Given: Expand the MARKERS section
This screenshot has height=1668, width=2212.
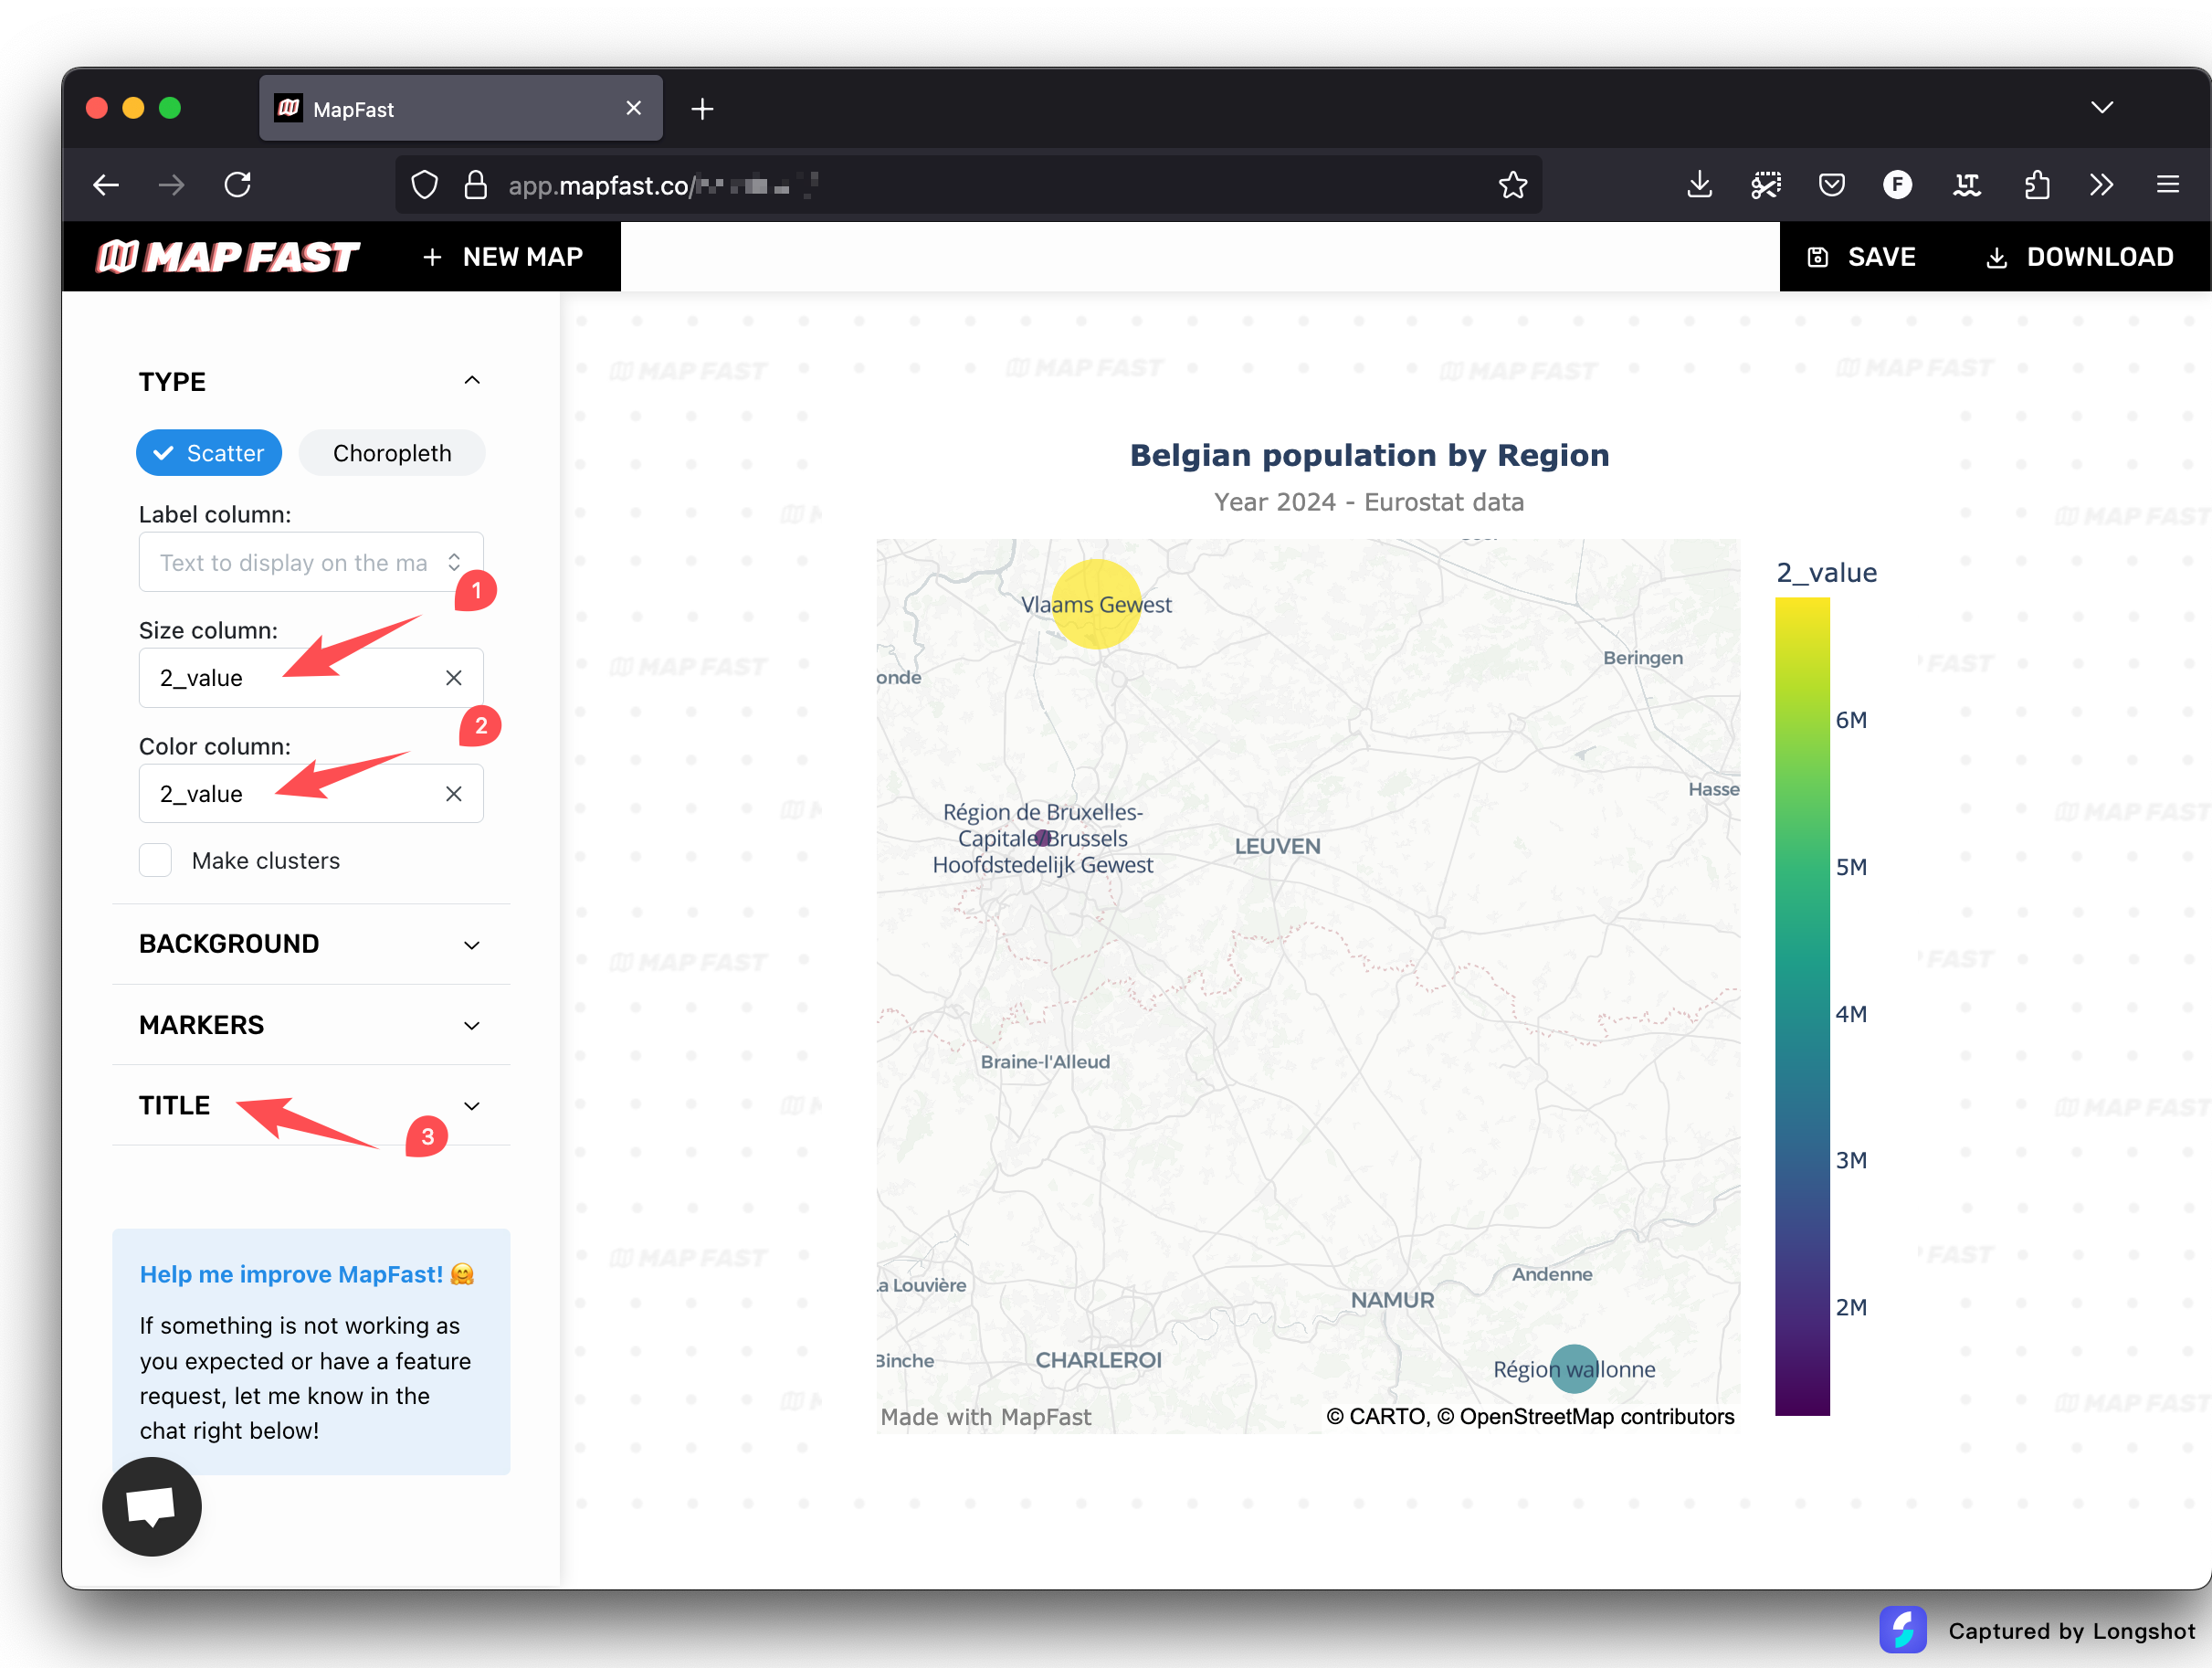Looking at the screenshot, I should coord(310,1025).
